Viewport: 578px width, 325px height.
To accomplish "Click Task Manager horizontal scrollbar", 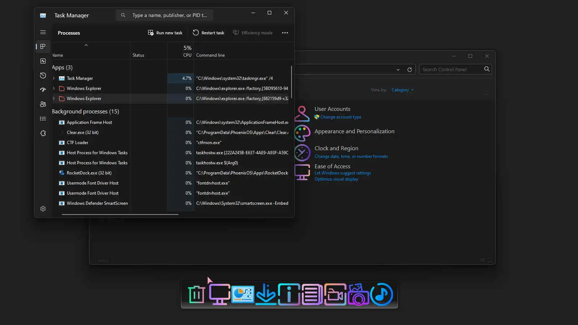I will click(120, 214).
